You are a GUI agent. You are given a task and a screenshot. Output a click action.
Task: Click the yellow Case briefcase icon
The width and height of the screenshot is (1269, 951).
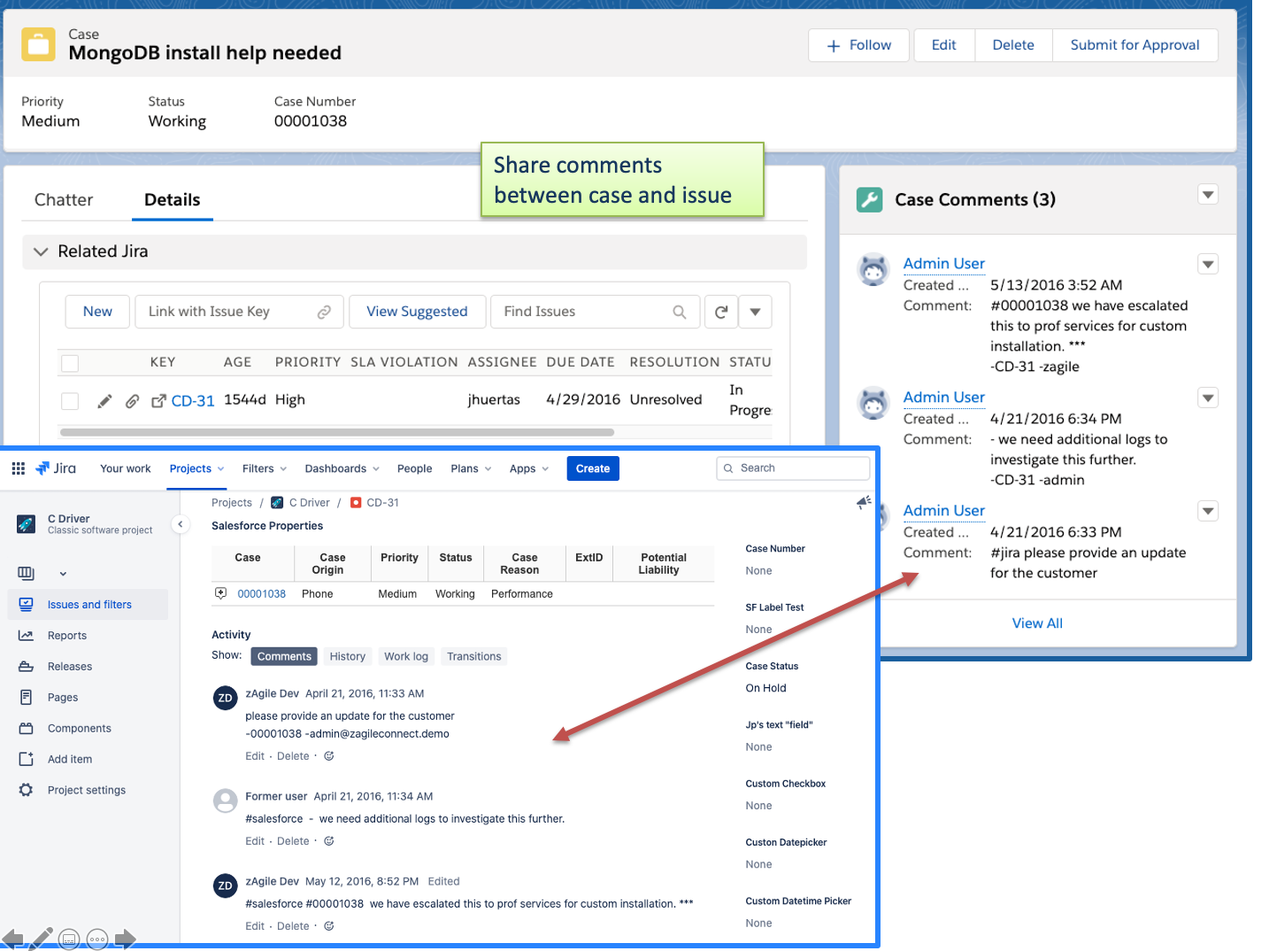38,44
